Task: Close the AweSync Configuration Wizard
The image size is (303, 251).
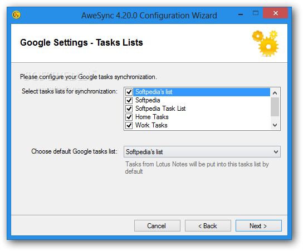Action: coord(275,13)
